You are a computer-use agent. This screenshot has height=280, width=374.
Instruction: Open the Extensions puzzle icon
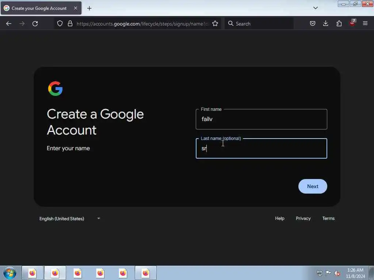pos(339,24)
